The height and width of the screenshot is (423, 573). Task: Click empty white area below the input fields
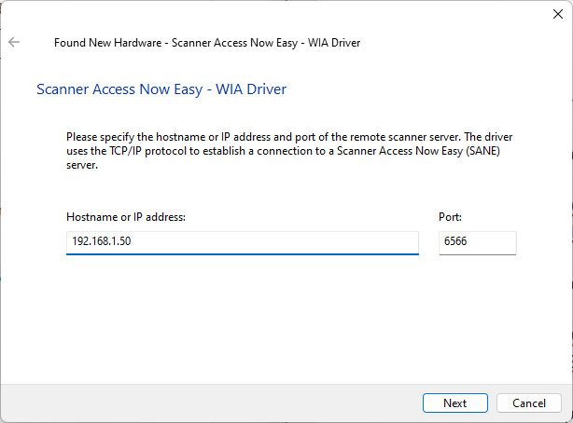[285, 321]
